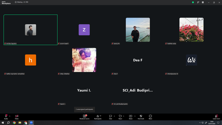Click the small Dea F name label
222x125 pixels.
coord(115,74)
